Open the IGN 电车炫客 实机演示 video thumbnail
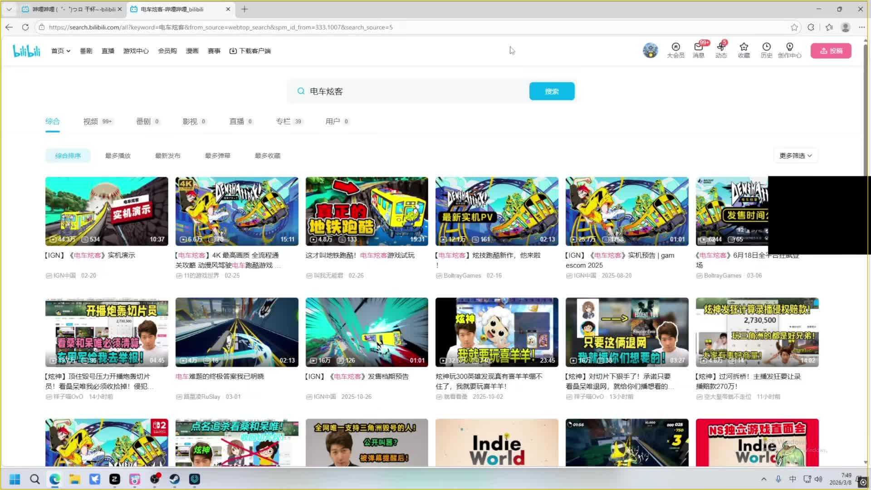871x490 pixels. (107, 211)
